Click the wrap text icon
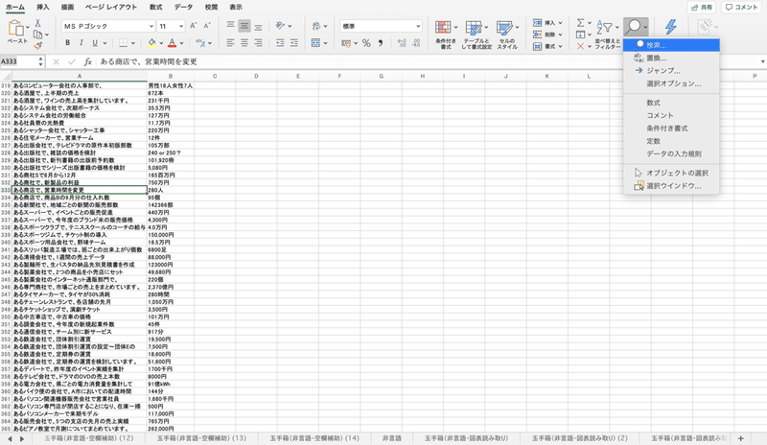This screenshot has width=767, height=445. (316, 26)
